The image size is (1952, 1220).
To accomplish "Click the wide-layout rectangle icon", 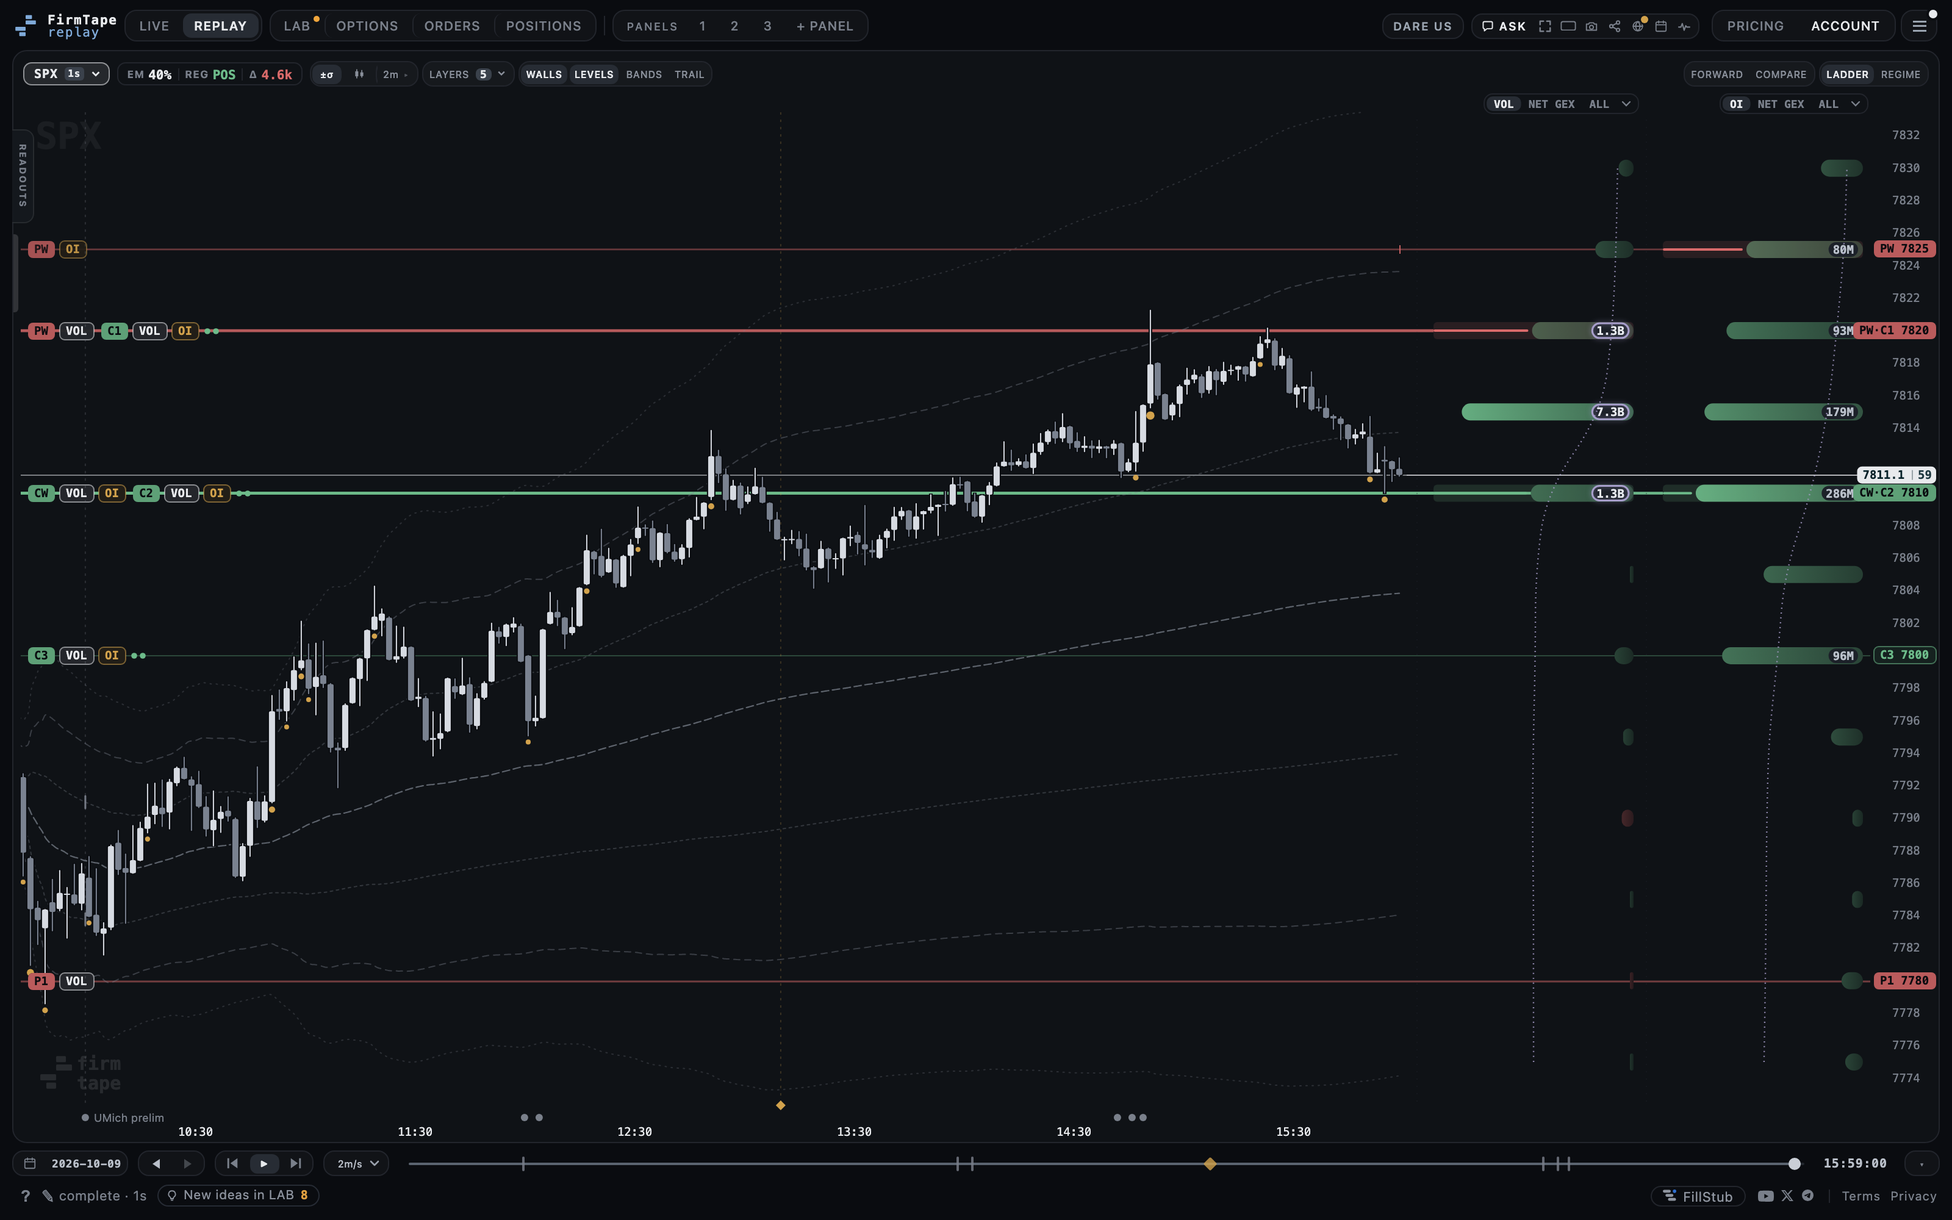I will [1568, 26].
